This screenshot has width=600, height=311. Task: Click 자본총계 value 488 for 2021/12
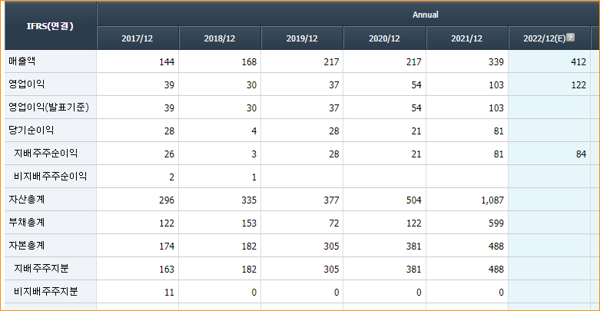[496, 246]
